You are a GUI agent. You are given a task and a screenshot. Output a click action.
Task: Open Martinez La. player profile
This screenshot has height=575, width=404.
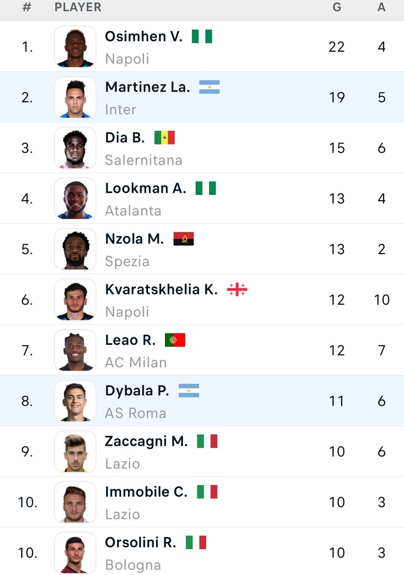pos(148,87)
